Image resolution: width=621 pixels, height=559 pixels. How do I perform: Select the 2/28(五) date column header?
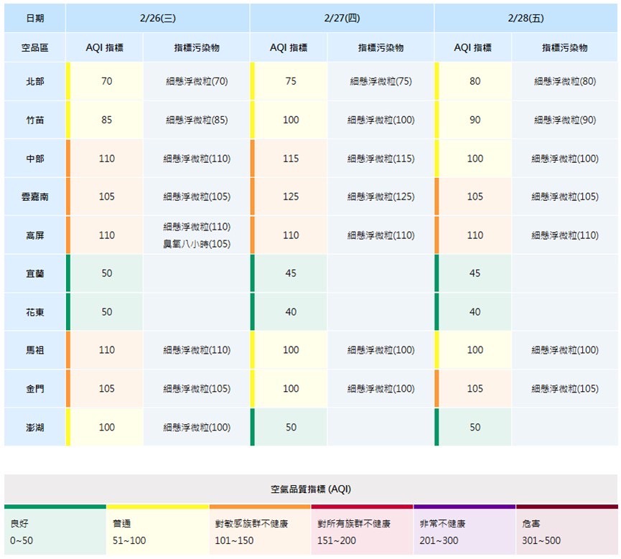point(526,18)
